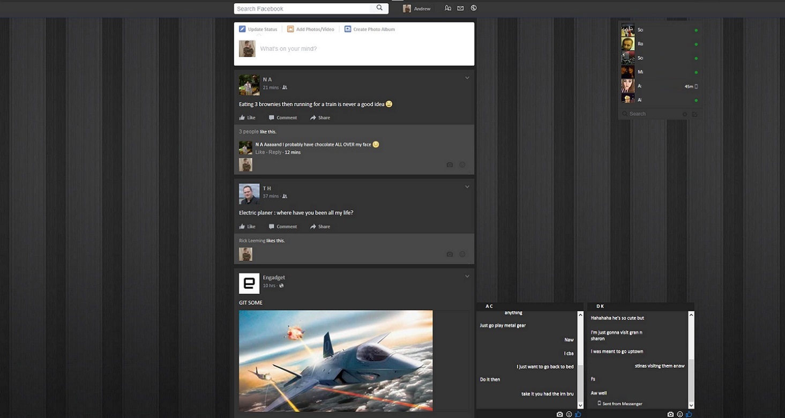This screenshot has height=418, width=785.
Task: Switch to the Add Photos/Video tab
Action: [310, 29]
